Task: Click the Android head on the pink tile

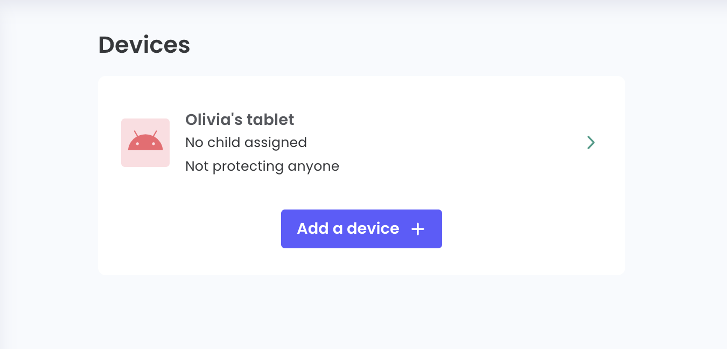Action: [145, 141]
